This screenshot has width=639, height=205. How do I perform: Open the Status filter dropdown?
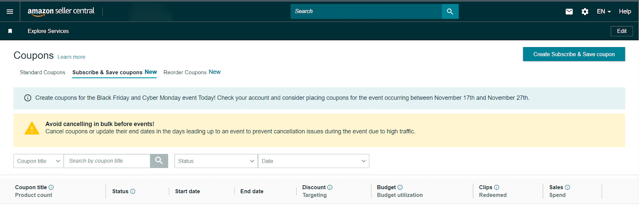coord(216,161)
